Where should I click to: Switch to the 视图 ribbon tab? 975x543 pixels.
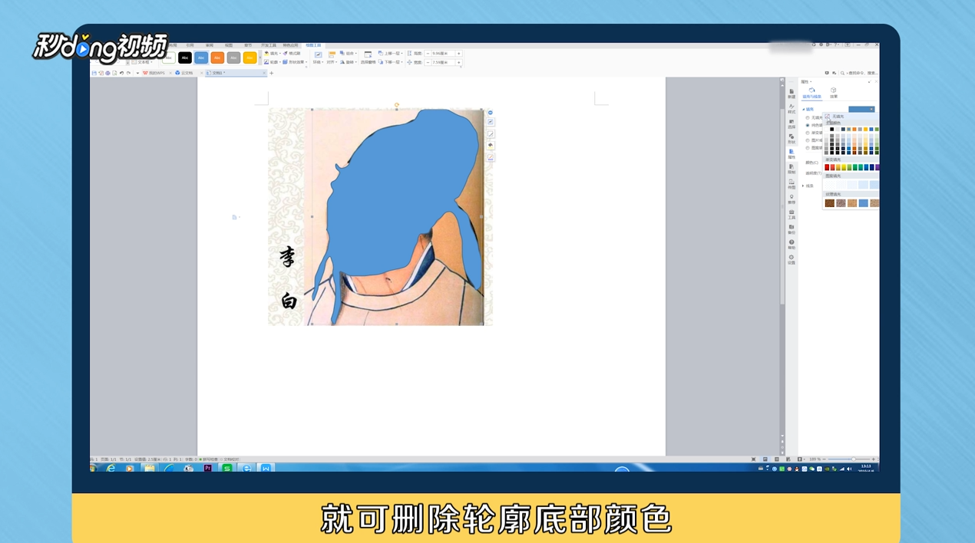click(229, 45)
